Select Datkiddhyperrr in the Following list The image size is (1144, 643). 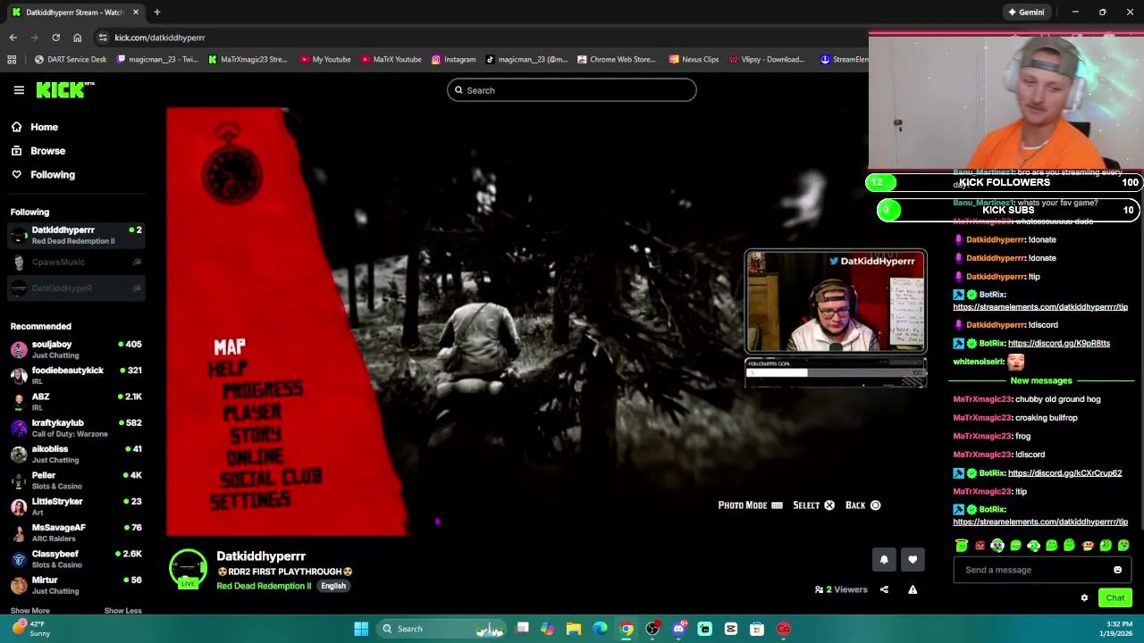[x=76, y=235]
